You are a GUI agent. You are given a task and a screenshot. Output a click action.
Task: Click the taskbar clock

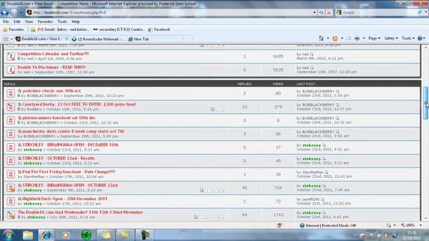click(412, 235)
